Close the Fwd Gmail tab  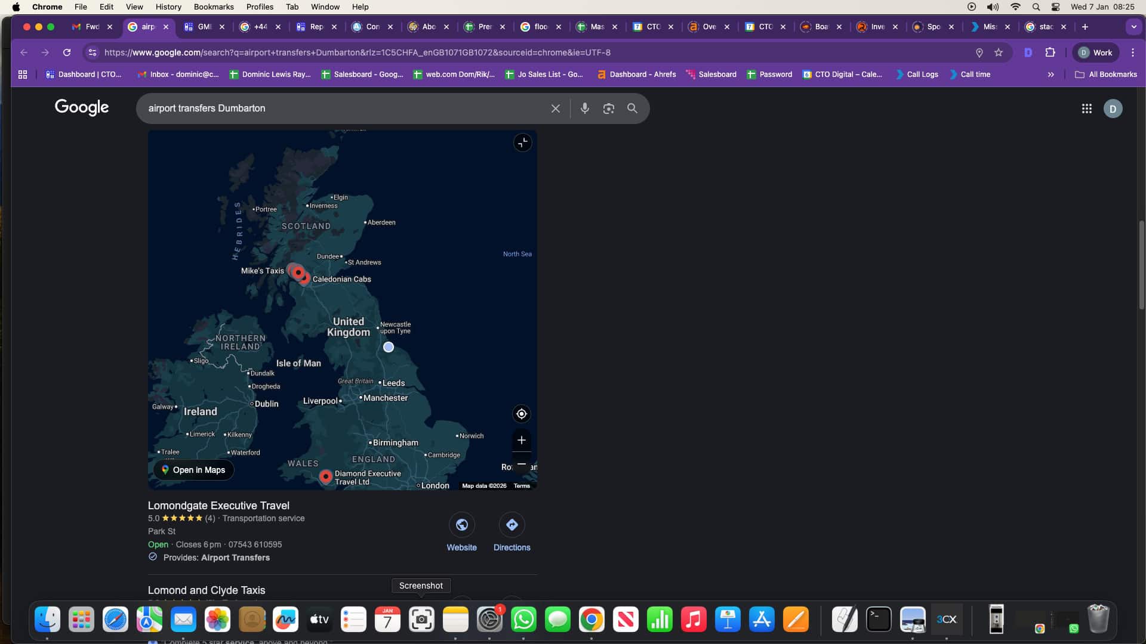coord(110,27)
